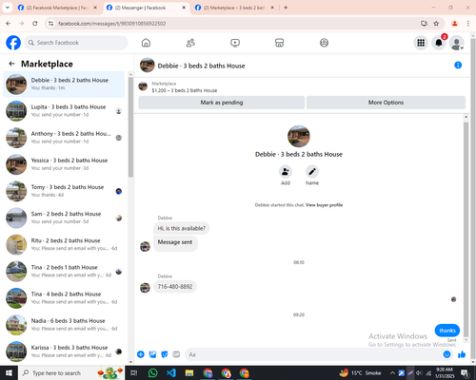
Task: Open the Anthony 3 beds 2 baths conversation
Action: click(64, 138)
